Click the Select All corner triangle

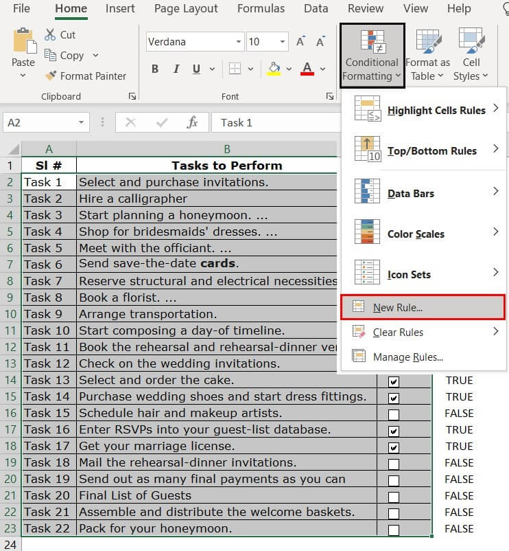pos(14,149)
